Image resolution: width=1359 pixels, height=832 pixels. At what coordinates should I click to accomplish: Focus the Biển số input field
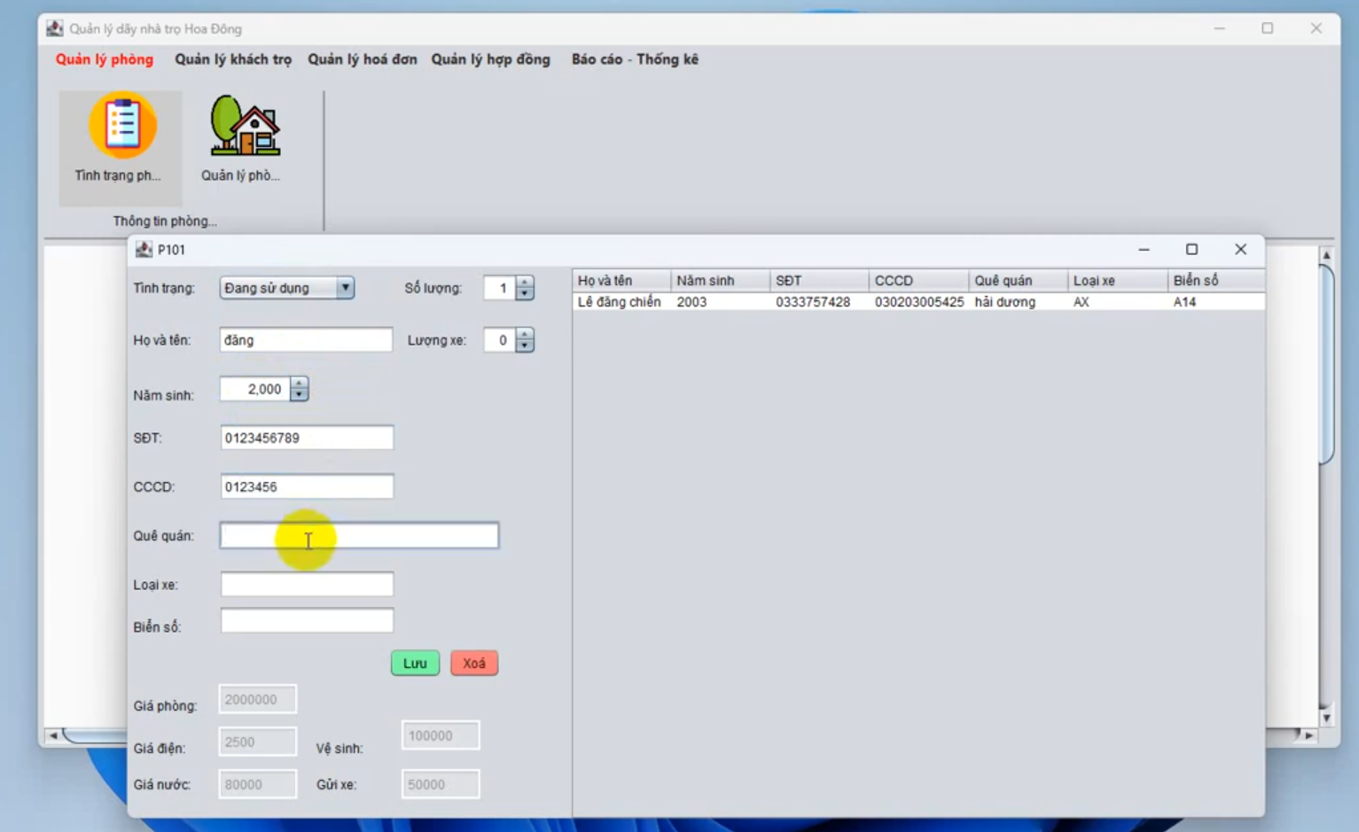coord(307,621)
